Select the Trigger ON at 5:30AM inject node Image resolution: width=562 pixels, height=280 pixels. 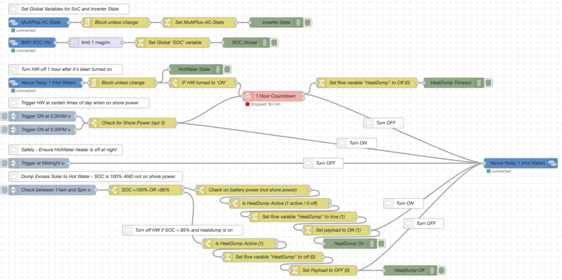[x=42, y=116]
